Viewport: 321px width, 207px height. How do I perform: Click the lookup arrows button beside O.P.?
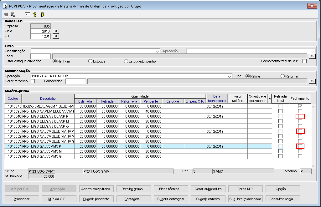[x=56, y=36]
